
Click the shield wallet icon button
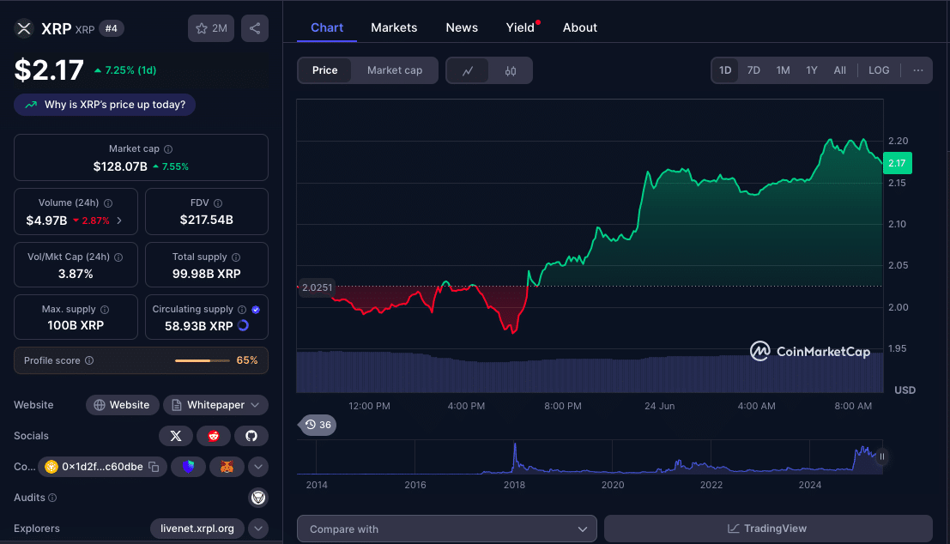pyautogui.click(x=189, y=467)
